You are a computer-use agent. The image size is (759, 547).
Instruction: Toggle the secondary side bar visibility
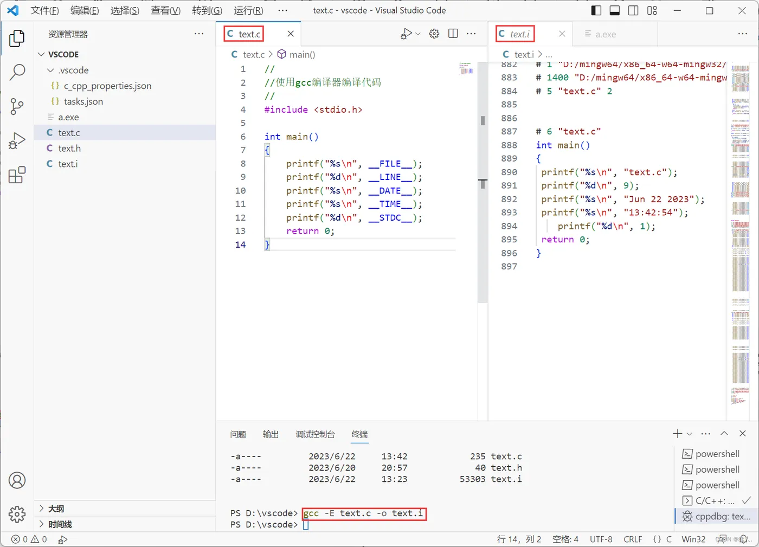pos(633,10)
